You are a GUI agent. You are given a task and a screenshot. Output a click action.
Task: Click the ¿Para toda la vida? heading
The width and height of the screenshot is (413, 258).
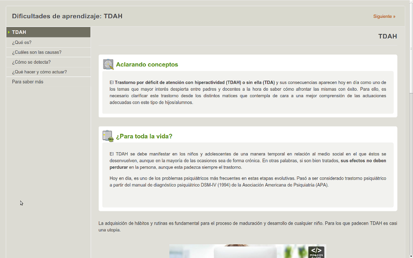point(144,137)
